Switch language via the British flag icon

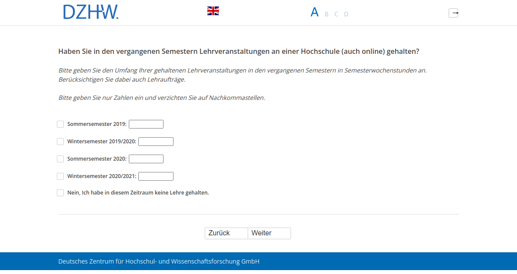tap(213, 11)
